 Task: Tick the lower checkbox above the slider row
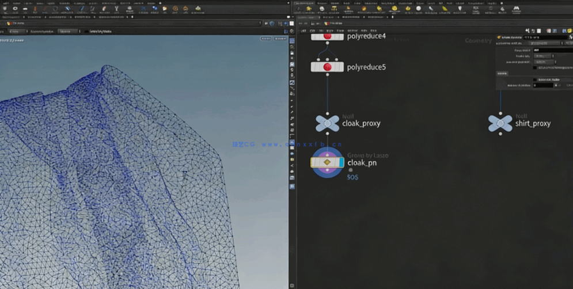[x=535, y=79]
